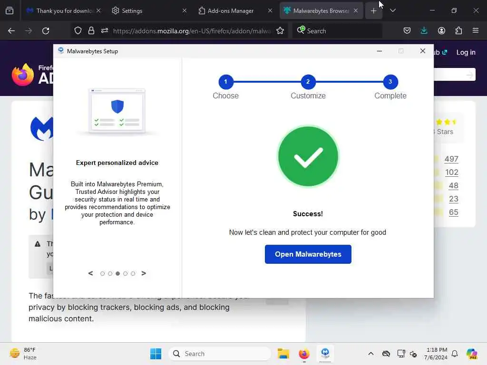This screenshot has height=365, width=487.
Task: Select first carousel dot indicator
Action: pyautogui.click(x=103, y=273)
